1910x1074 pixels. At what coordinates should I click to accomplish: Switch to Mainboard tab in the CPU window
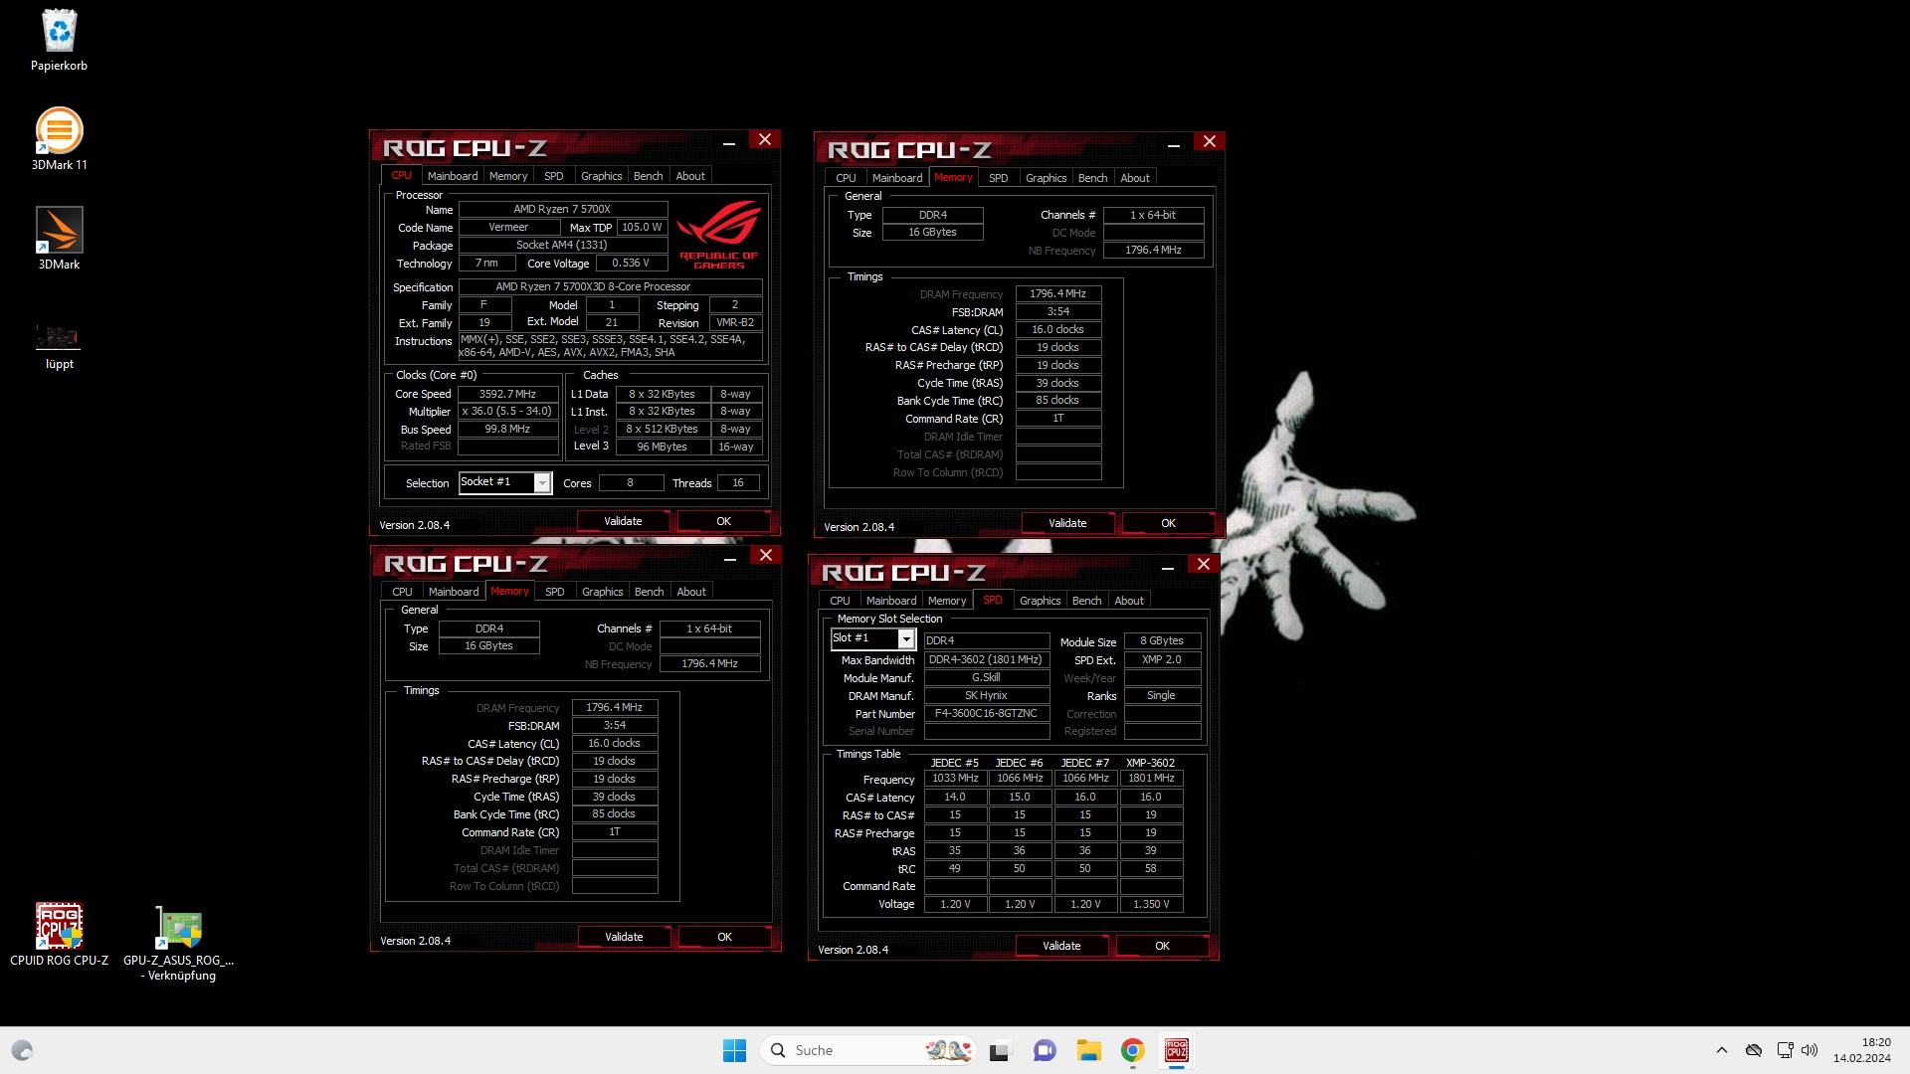click(453, 176)
